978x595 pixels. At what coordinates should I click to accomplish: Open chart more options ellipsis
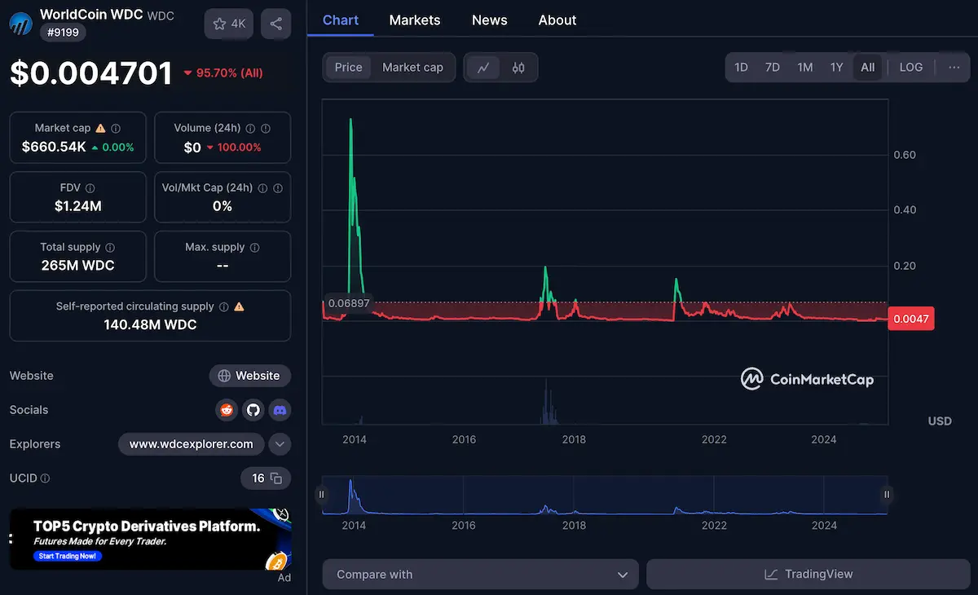point(954,68)
